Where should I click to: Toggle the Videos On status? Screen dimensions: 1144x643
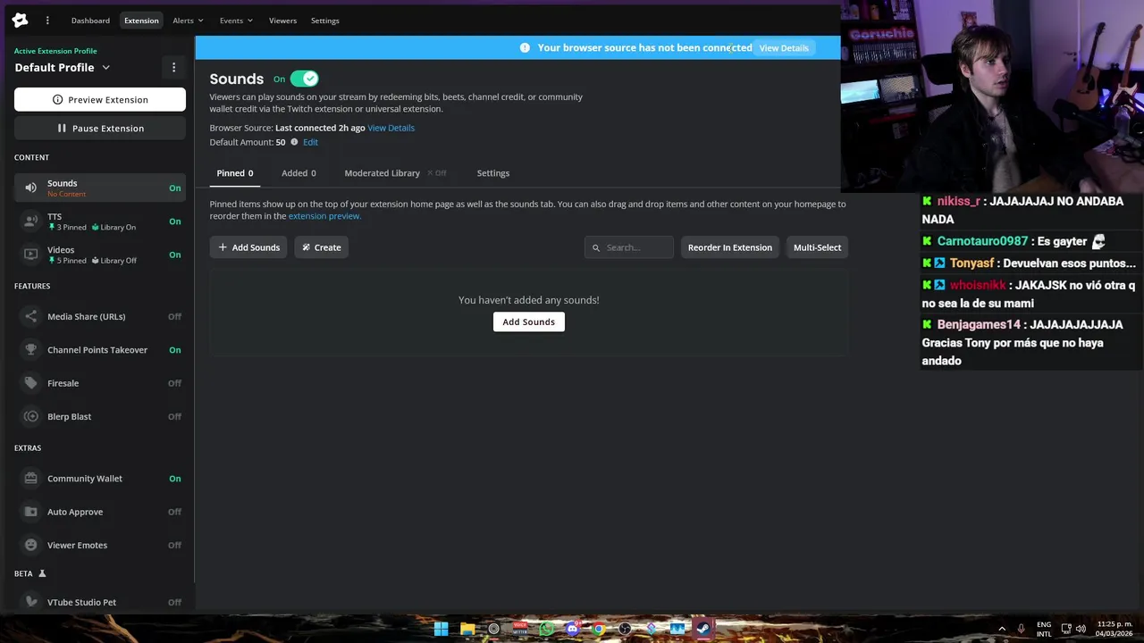tap(175, 255)
